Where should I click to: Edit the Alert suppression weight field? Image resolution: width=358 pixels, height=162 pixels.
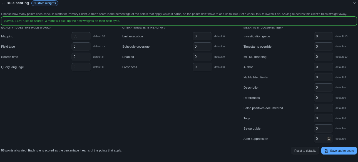(324, 139)
